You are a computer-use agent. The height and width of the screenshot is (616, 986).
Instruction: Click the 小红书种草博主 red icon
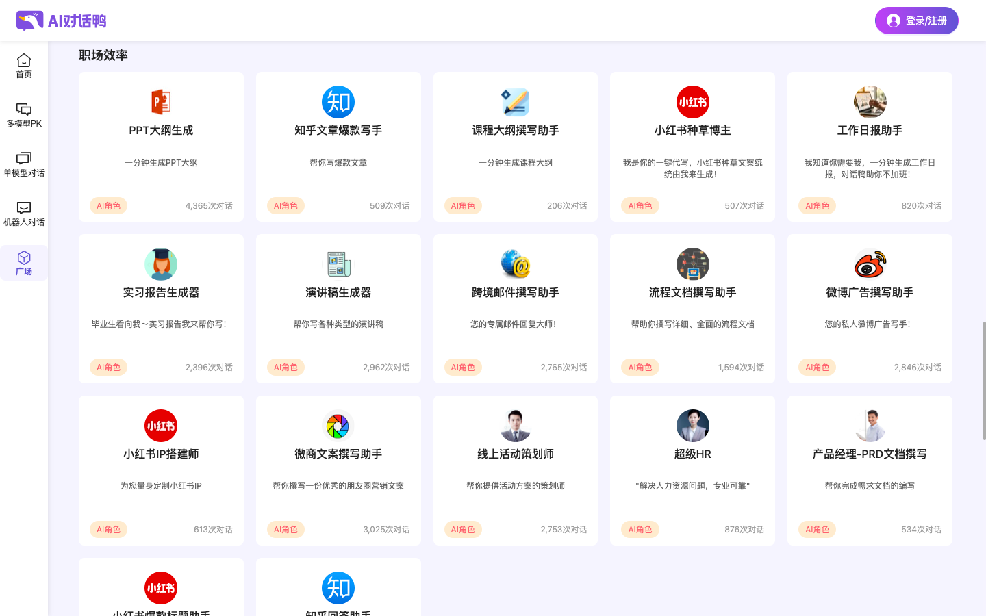pyautogui.click(x=692, y=102)
